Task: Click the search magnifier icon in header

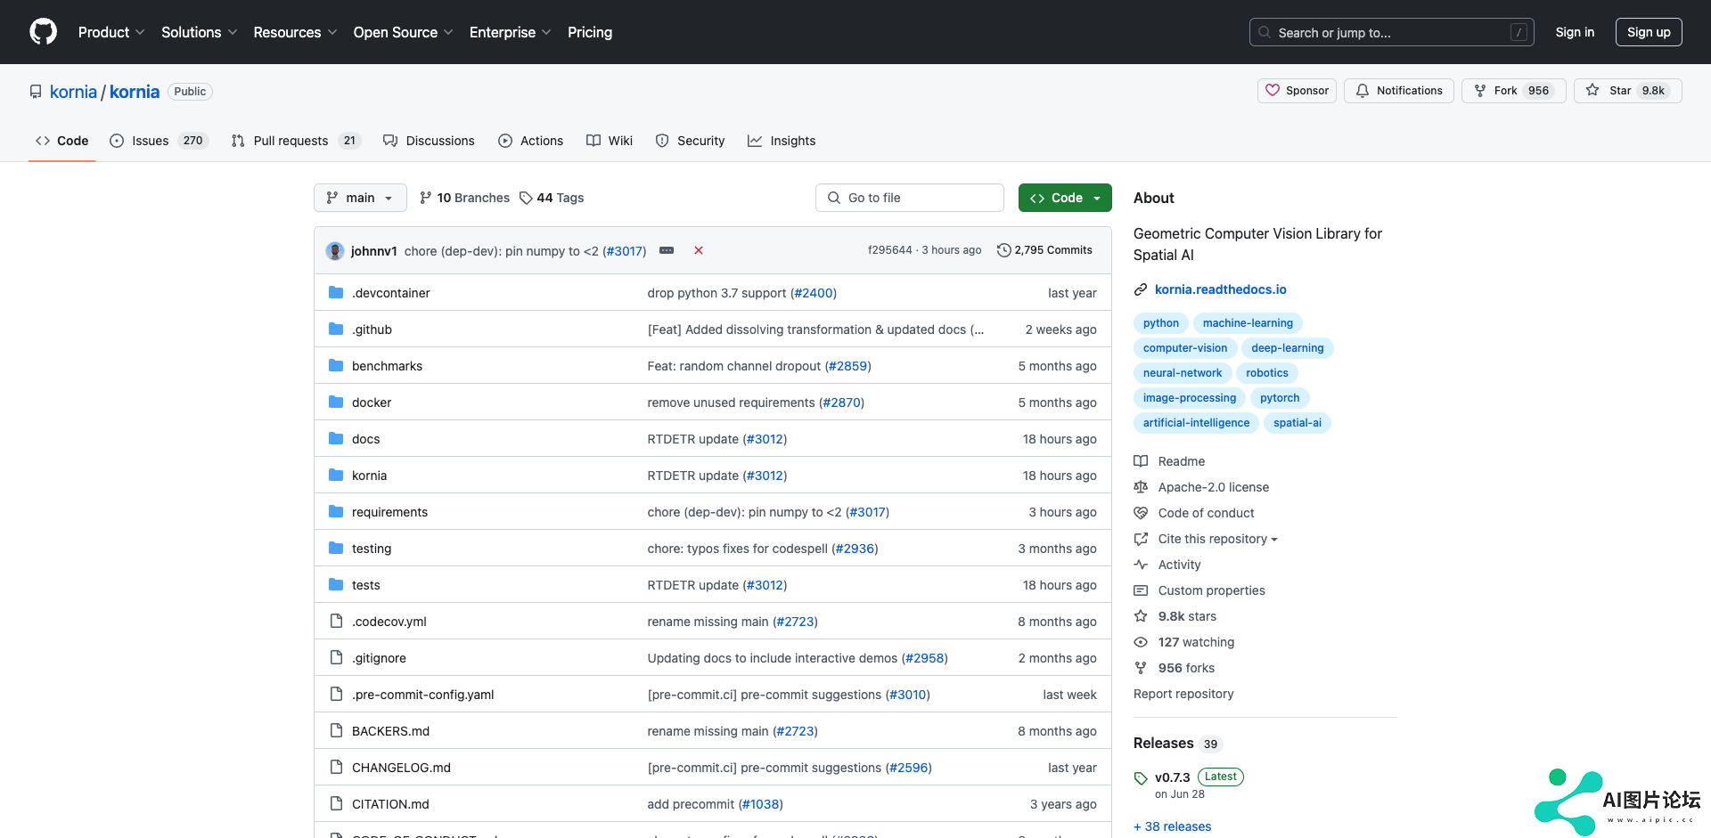Action: pyautogui.click(x=1265, y=32)
